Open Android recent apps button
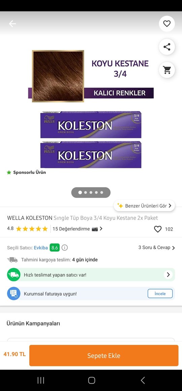This screenshot has height=391, width=182. 41,380
